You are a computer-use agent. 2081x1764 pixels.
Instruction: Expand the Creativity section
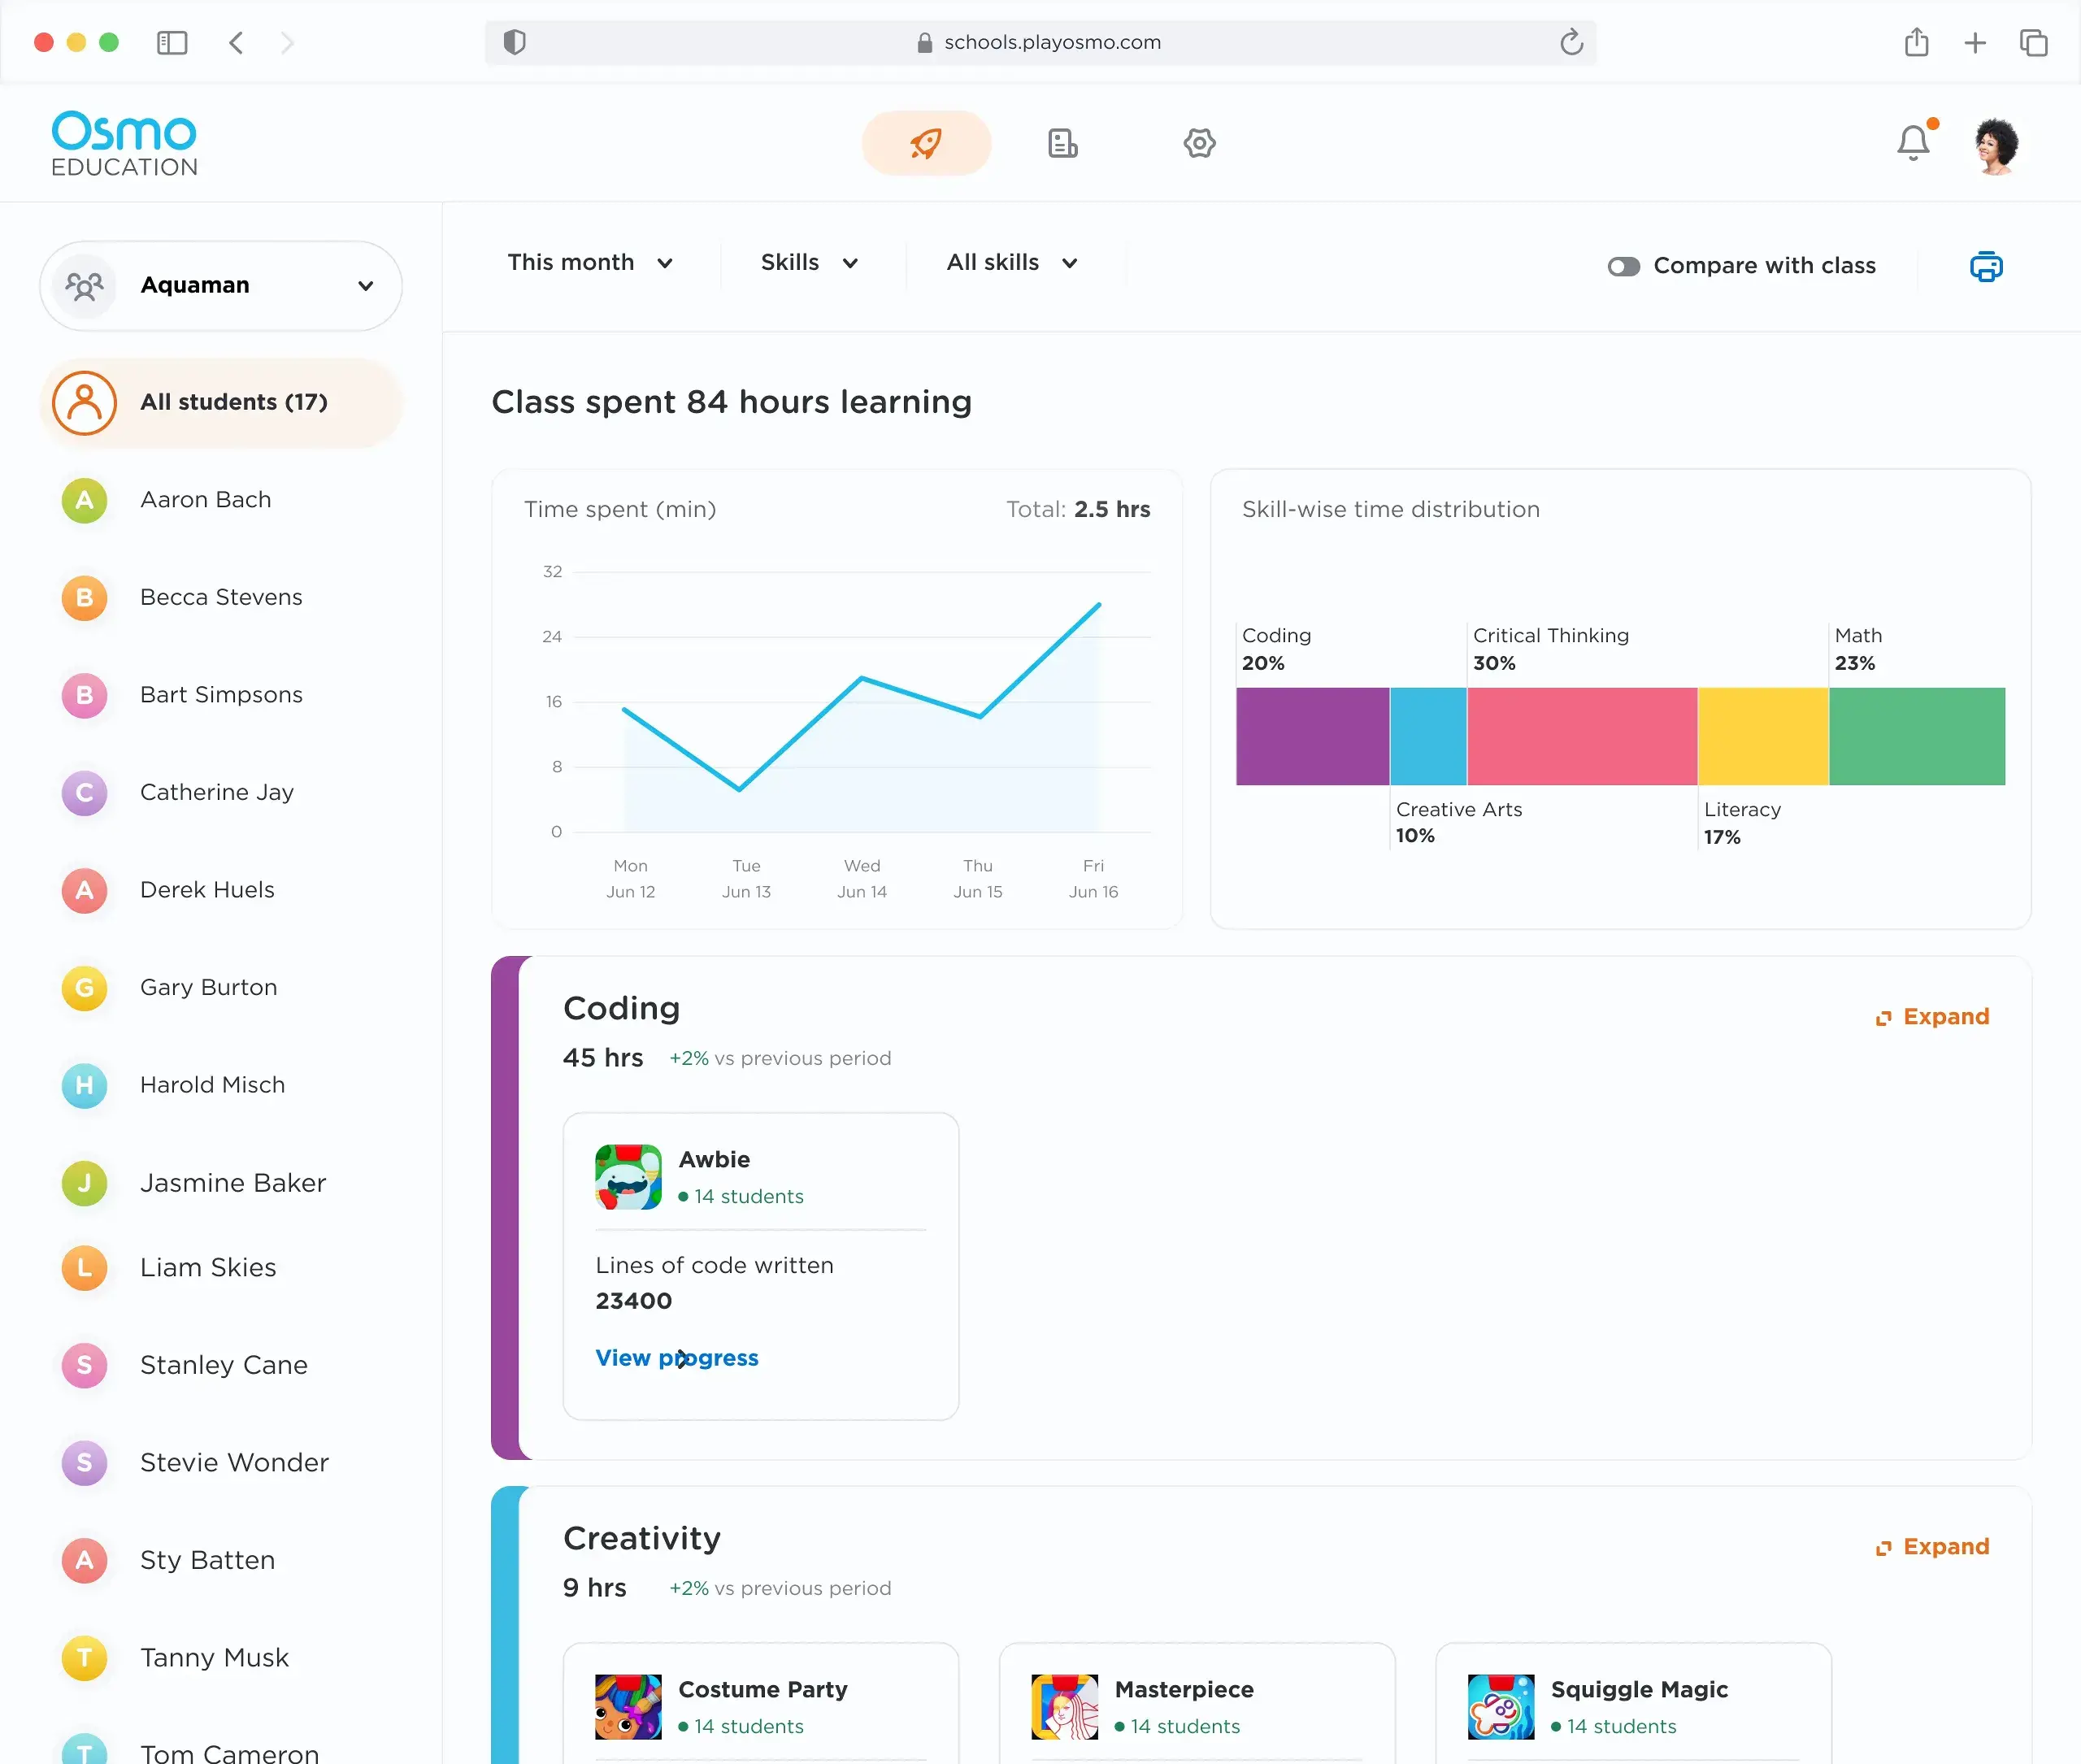point(1932,1547)
